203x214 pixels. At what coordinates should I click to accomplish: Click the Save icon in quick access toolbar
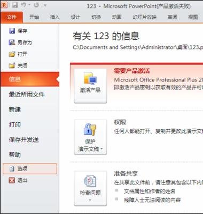(x=15, y=5)
